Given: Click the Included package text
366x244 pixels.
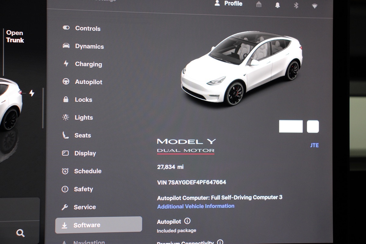Looking at the screenshot, I should pos(177,231).
